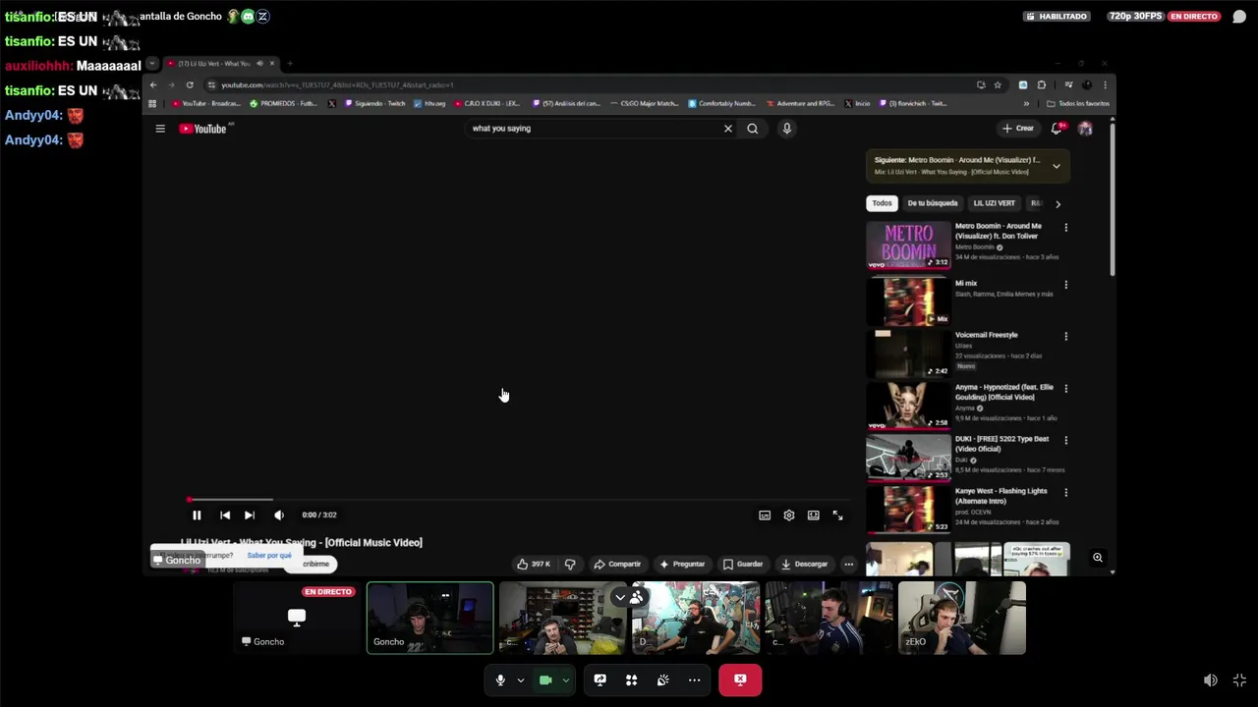1258x707 pixels.
Task: Click the red disconnect call button
Action: [740, 680]
